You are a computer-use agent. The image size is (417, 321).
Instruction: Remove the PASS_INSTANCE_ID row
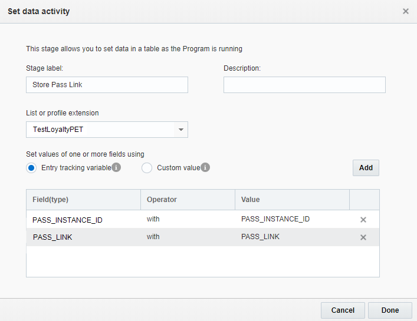tap(363, 220)
